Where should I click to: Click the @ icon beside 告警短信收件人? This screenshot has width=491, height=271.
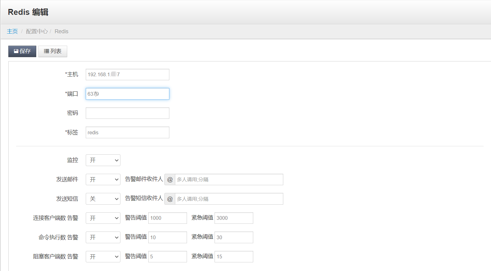pos(170,199)
